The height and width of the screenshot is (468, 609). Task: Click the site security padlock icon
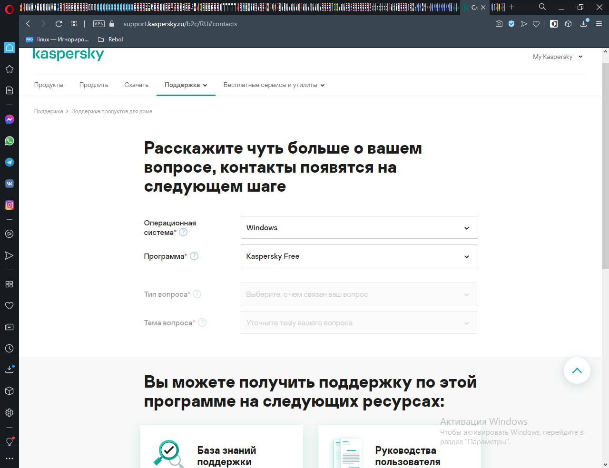pyautogui.click(x=112, y=24)
